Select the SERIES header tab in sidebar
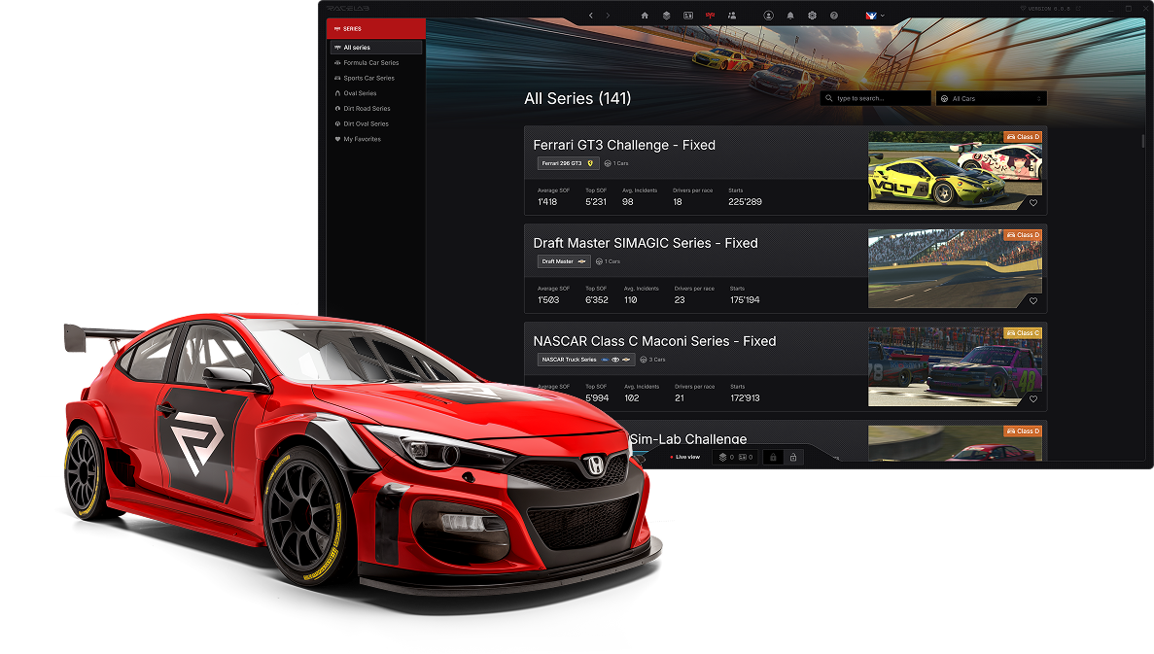 [376, 29]
